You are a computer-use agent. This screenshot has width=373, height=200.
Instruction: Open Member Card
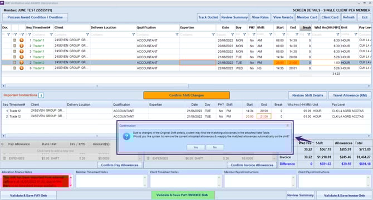pos(307,17)
